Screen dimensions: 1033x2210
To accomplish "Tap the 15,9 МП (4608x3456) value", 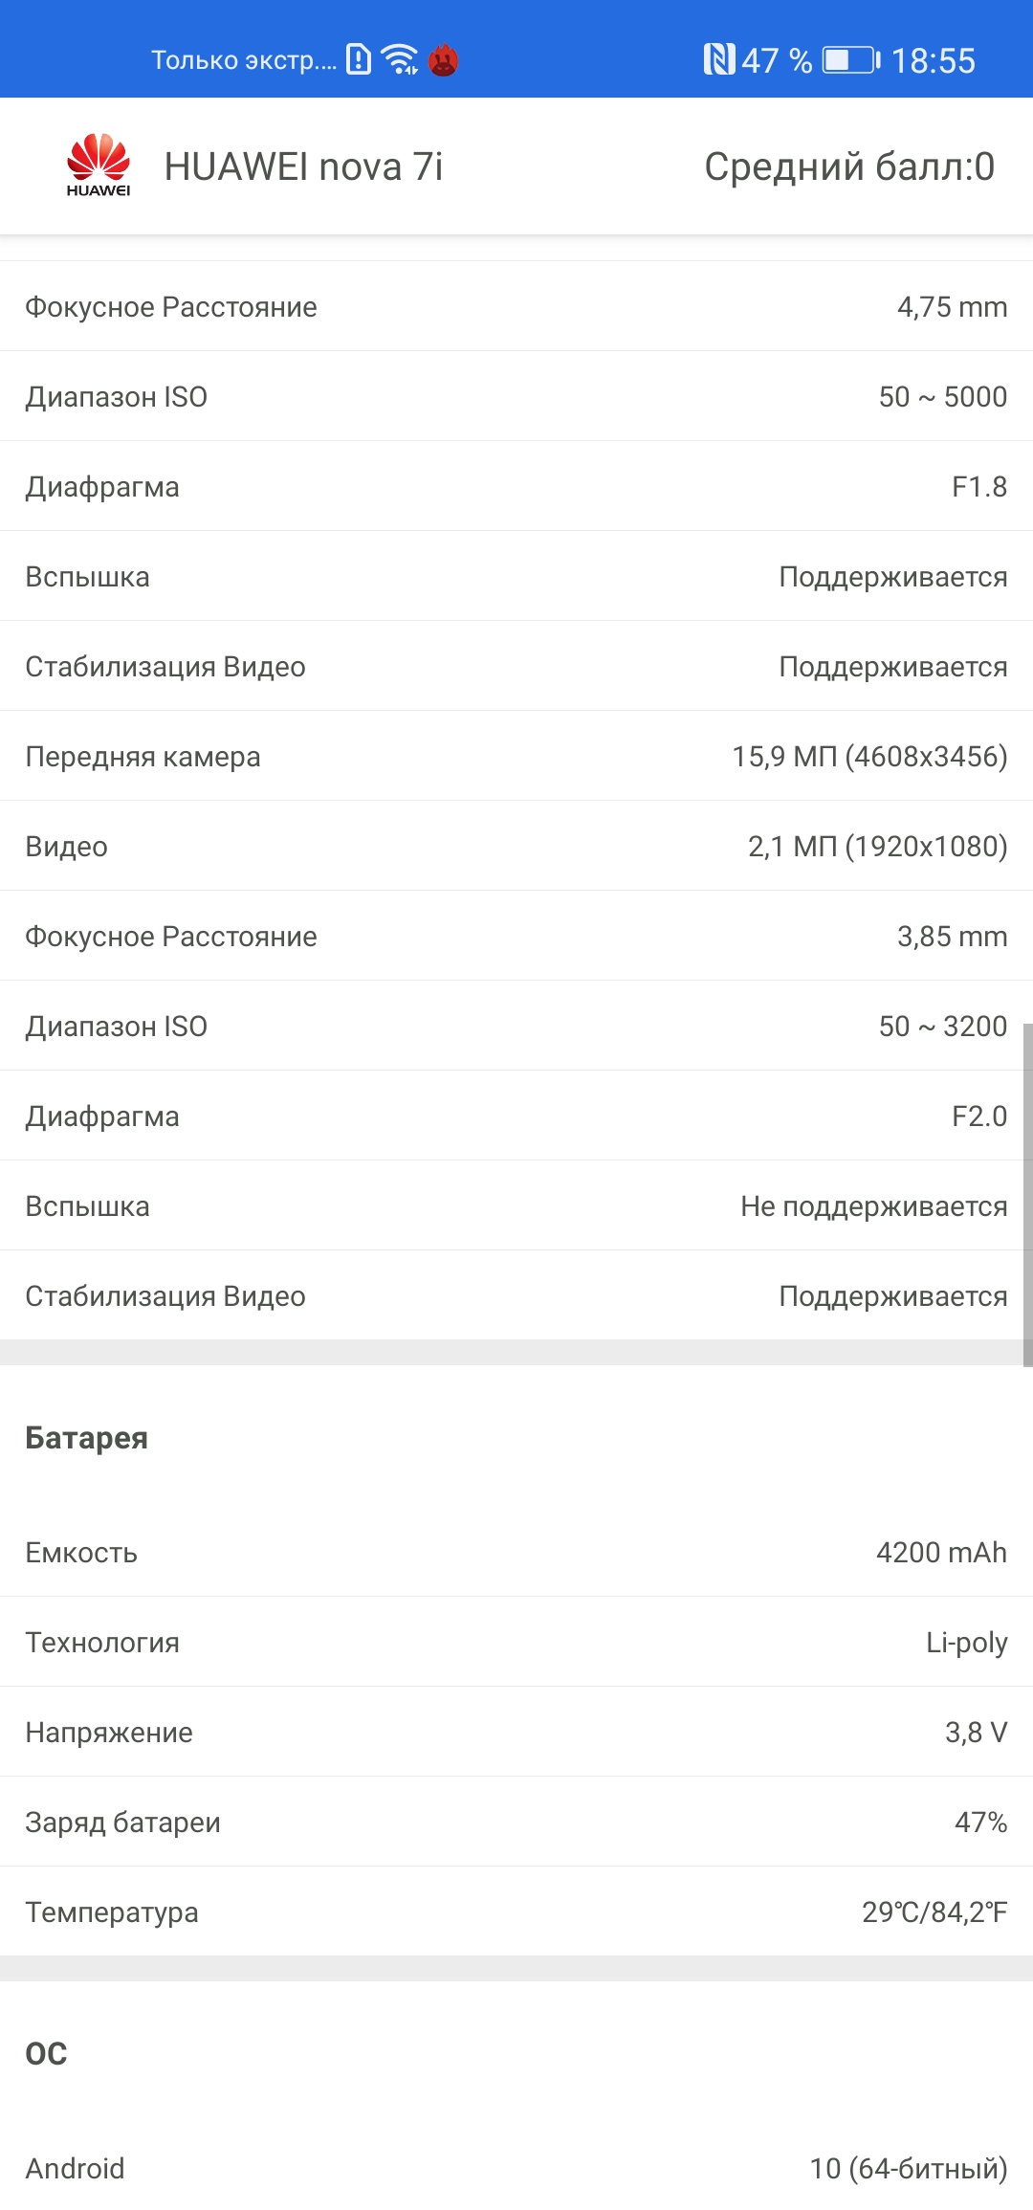I will [869, 757].
